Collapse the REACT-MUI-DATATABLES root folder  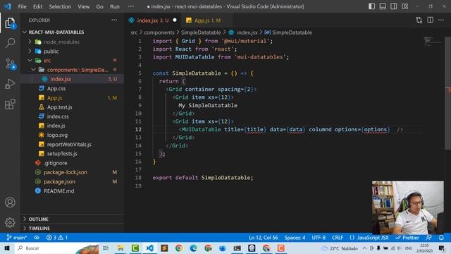(x=72, y=32)
